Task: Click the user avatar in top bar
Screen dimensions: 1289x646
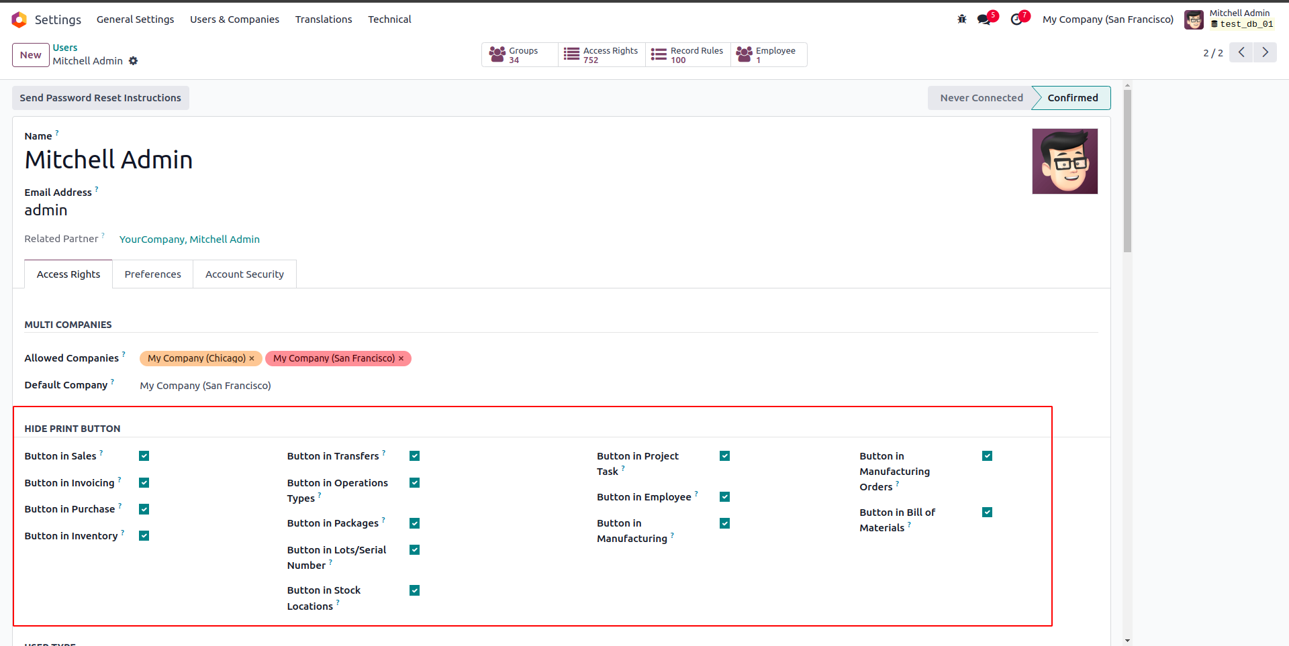Action: coord(1194,19)
